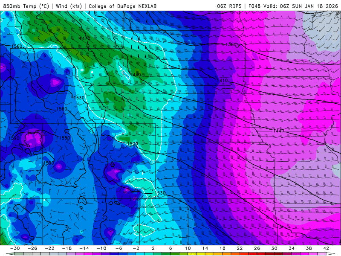This screenshot has height=256, width=341.
Task: Select the 38 color scale tick label
Action: pyautogui.click(x=309, y=248)
